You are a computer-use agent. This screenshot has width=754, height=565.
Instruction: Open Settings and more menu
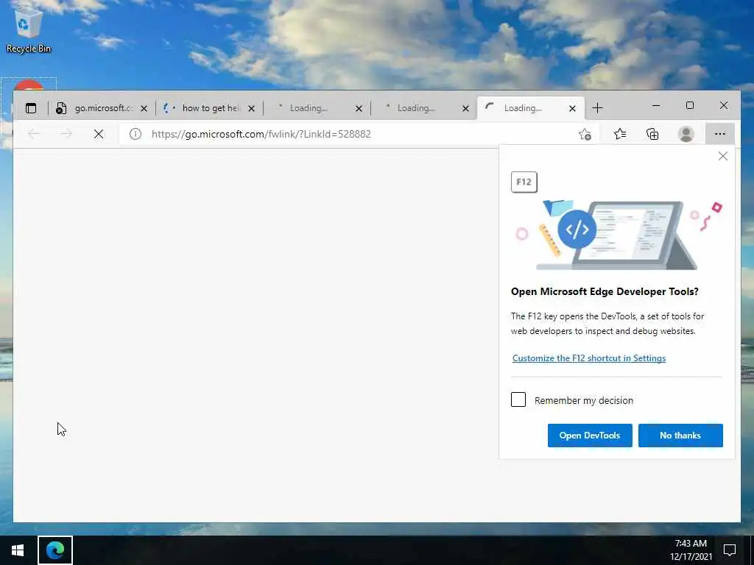[720, 134]
